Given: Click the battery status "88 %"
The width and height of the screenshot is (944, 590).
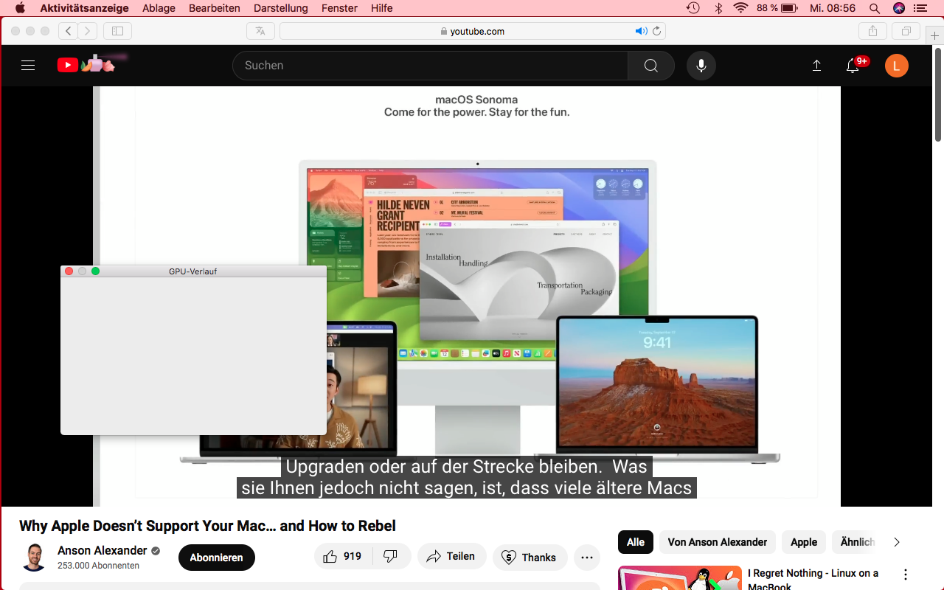Looking at the screenshot, I should point(777,8).
